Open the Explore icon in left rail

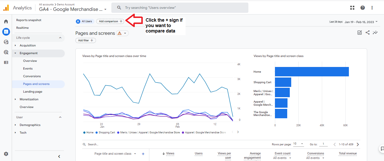pyautogui.click(x=6, y=42)
